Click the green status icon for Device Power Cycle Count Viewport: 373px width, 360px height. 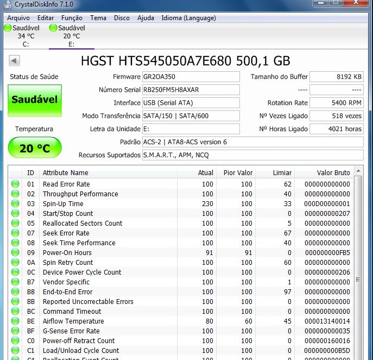pyautogui.click(x=15, y=272)
